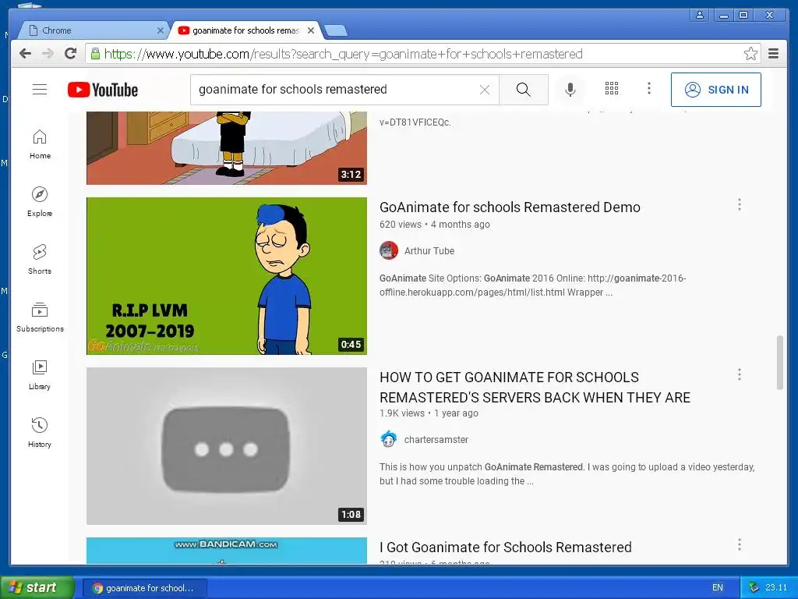
Task: Click the magnifier search button
Action: pos(523,90)
